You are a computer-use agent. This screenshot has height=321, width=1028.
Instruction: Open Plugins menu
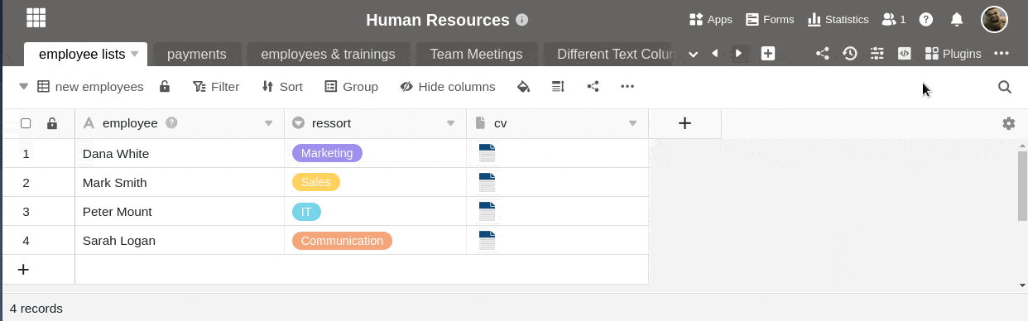(953, 54)
